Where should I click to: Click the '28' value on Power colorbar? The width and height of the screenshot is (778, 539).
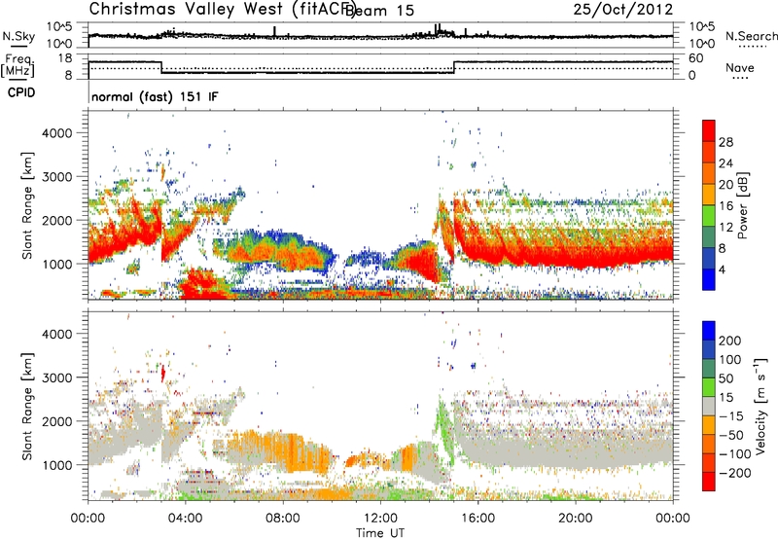pos(725,142)
